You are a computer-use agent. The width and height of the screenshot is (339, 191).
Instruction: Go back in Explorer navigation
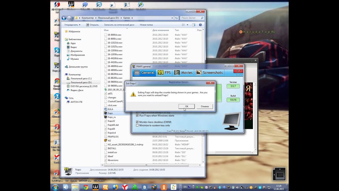pyautogui.click(x=64, y=18)
